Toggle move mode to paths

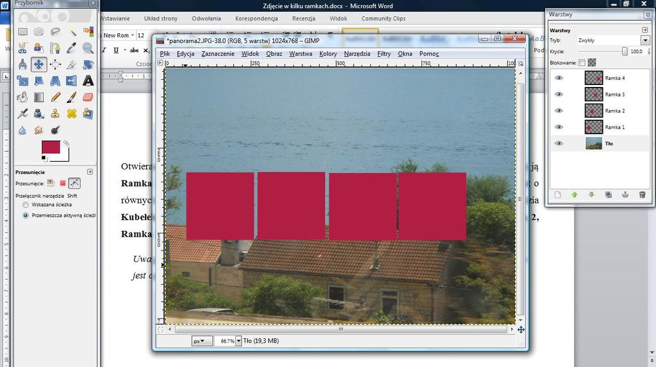coord(74,183)
